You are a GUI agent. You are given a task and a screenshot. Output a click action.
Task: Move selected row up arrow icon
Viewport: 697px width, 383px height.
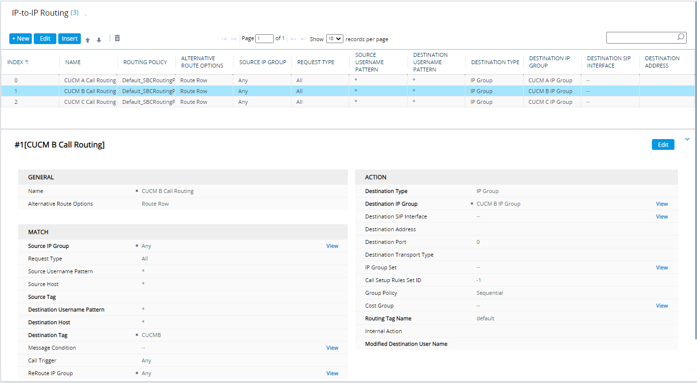(88, 40)
